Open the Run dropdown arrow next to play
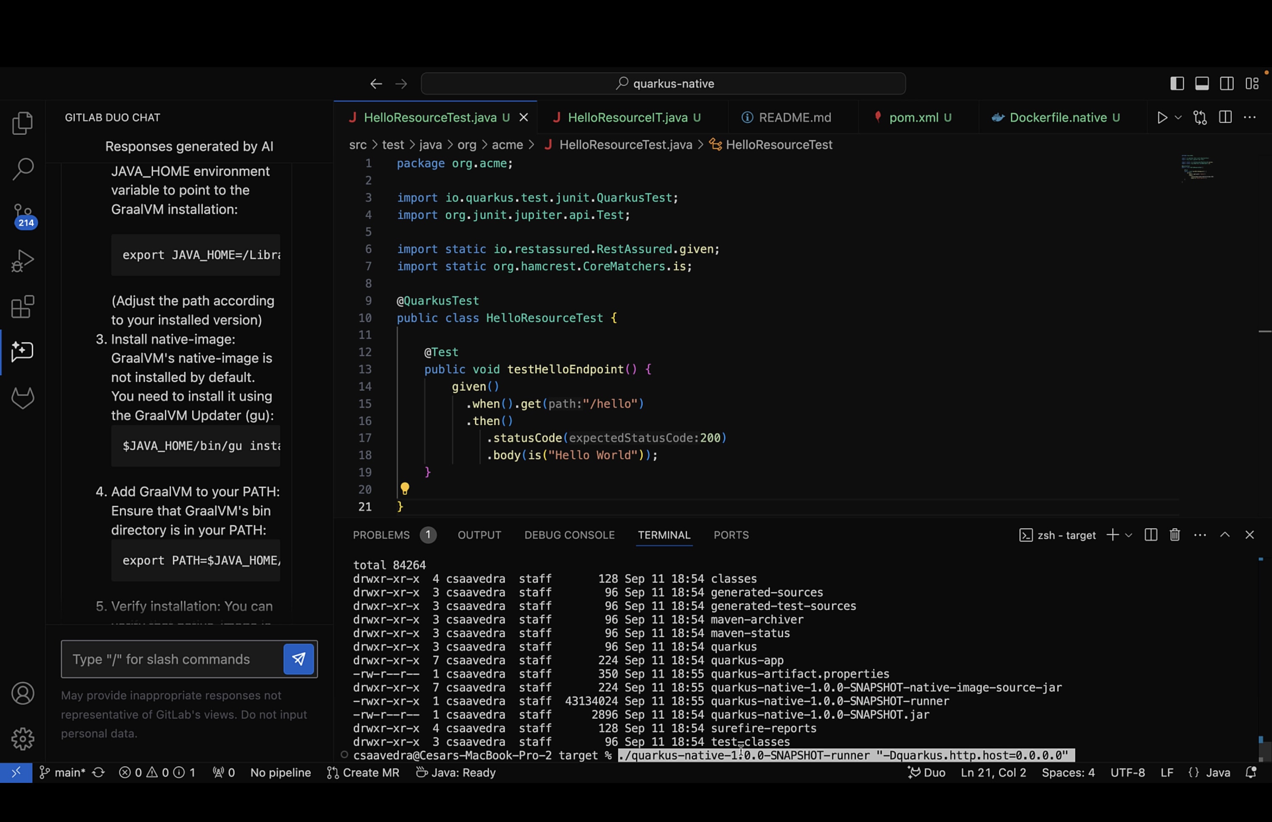Screen dimensions: 1272x822 pyautogui.click(x=1178, y=117)
